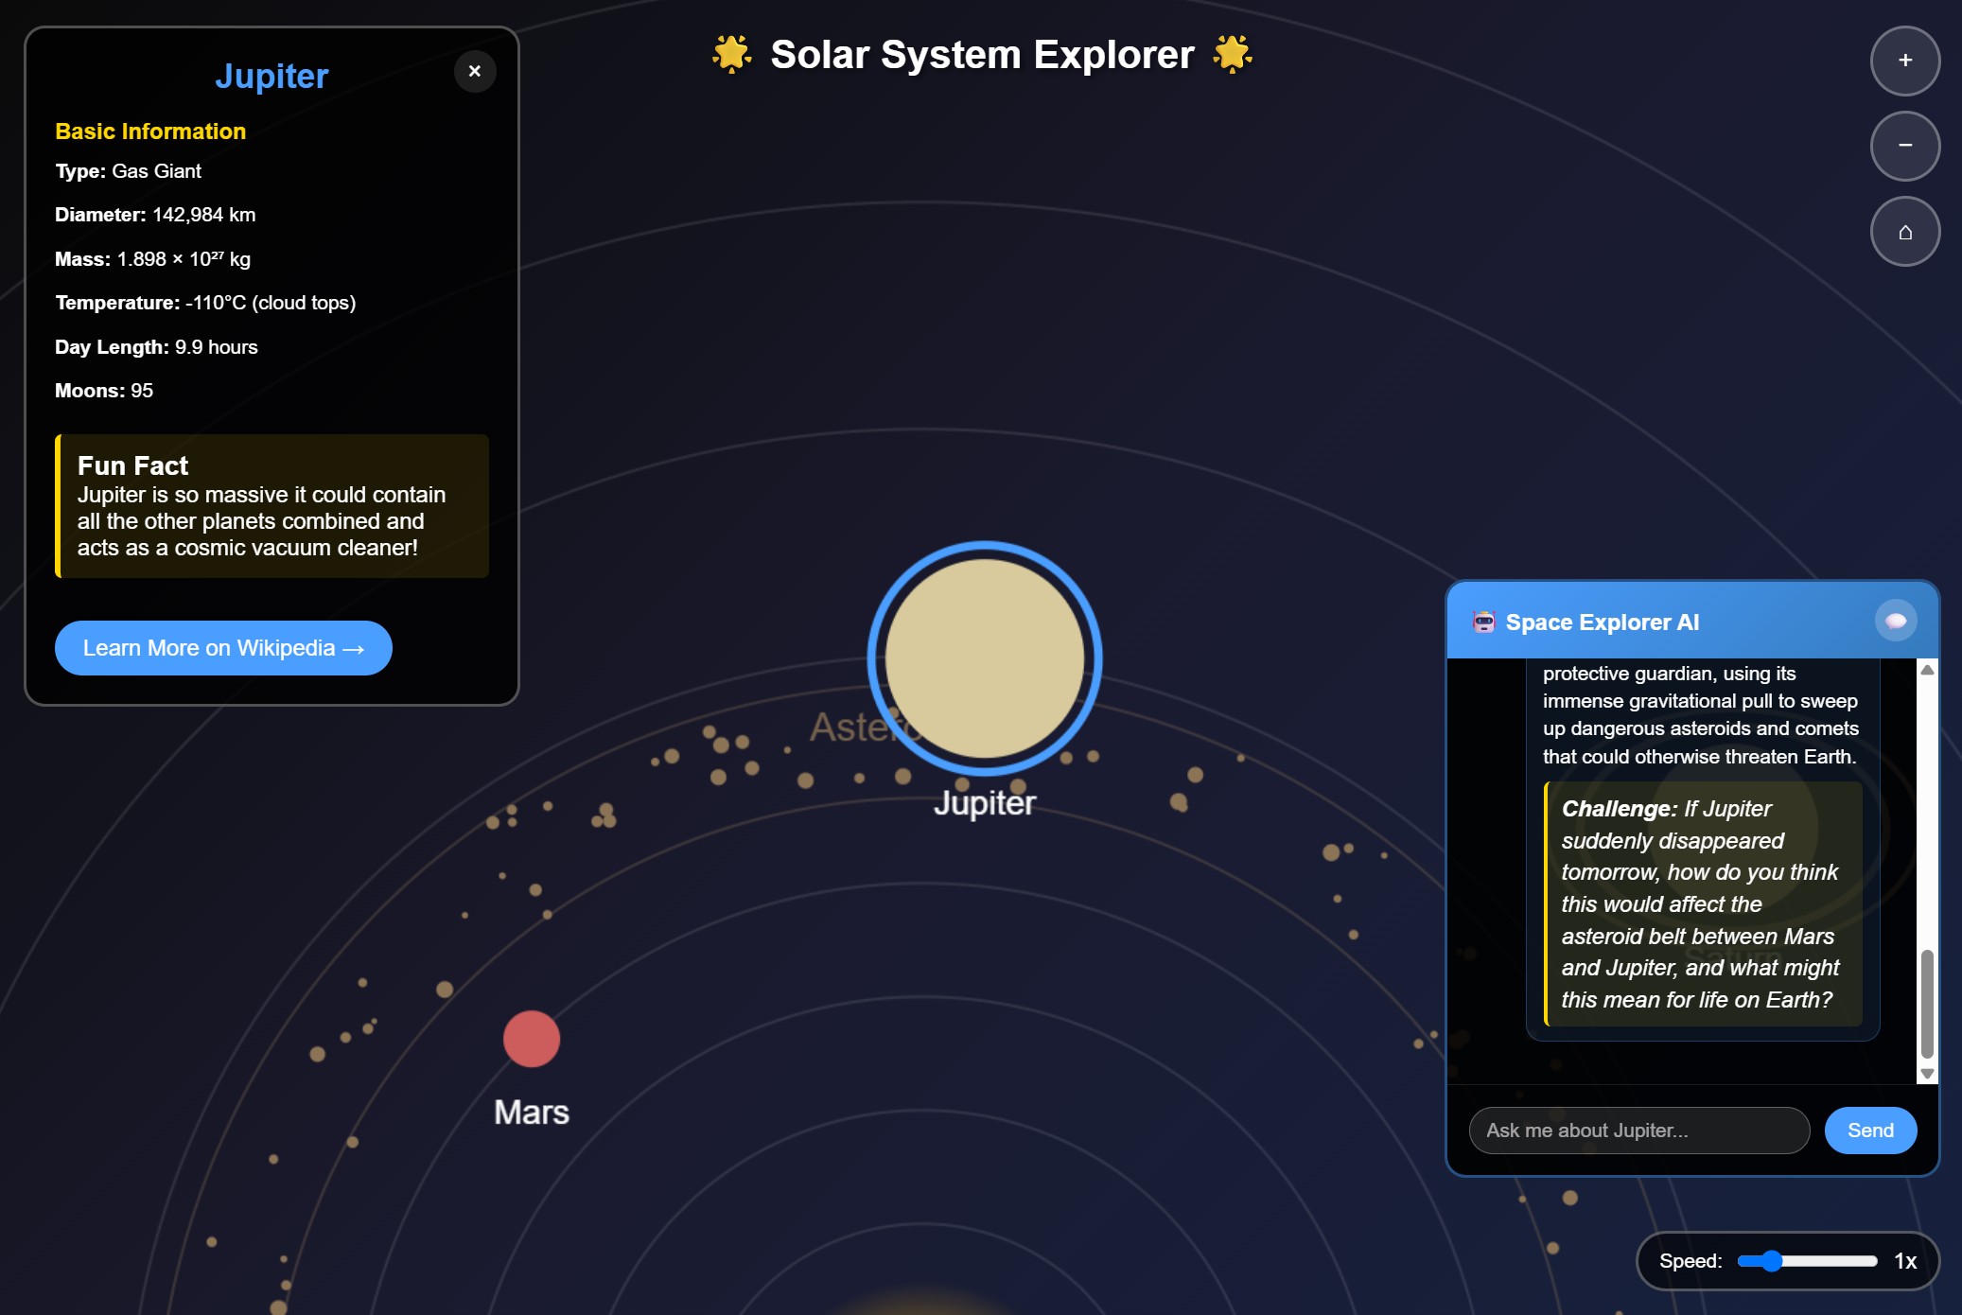The height and width of the screenshot is (1315, 1962).
Task: Click the sun emoji left of title
Action: pyautogui.click(x=731, y=54)
